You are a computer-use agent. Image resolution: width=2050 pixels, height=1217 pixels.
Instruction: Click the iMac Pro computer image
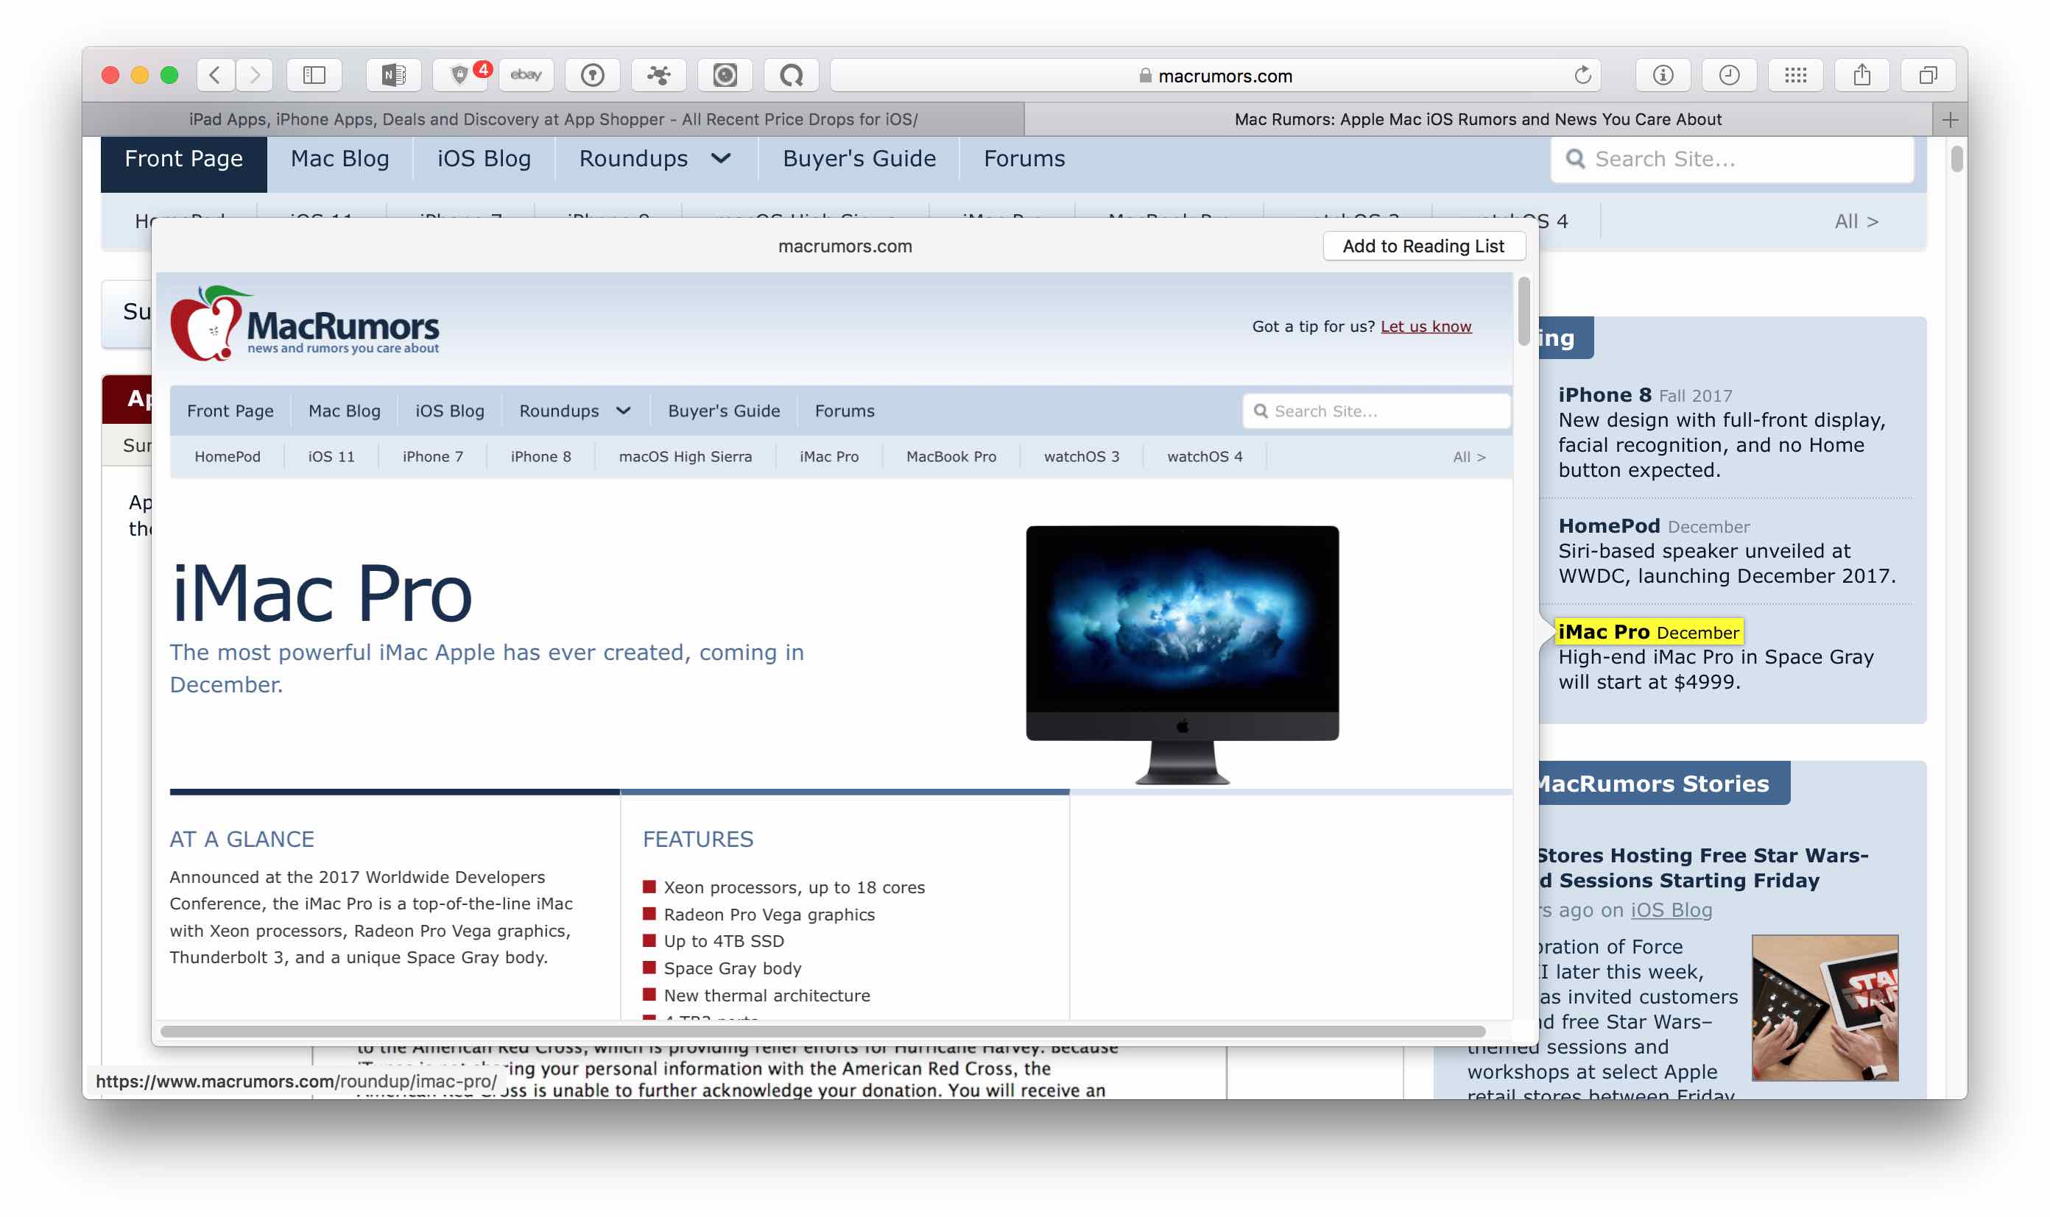click(1182, 654)
